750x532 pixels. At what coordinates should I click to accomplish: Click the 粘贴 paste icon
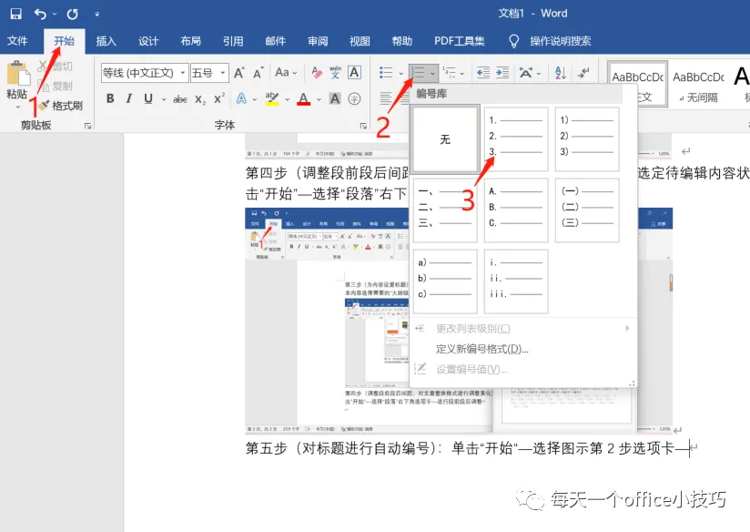click(18, 73)
